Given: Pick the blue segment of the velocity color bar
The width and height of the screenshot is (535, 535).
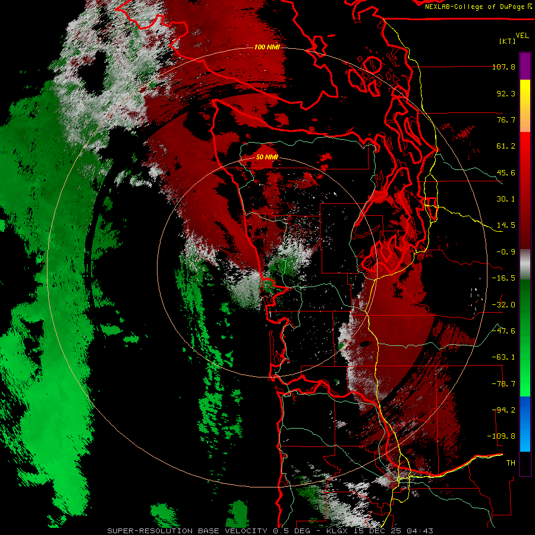Looking at the screenshot, I should (525, 424).
